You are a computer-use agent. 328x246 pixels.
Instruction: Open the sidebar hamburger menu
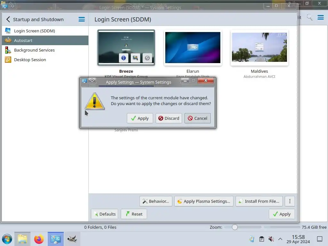coord(82,20)
